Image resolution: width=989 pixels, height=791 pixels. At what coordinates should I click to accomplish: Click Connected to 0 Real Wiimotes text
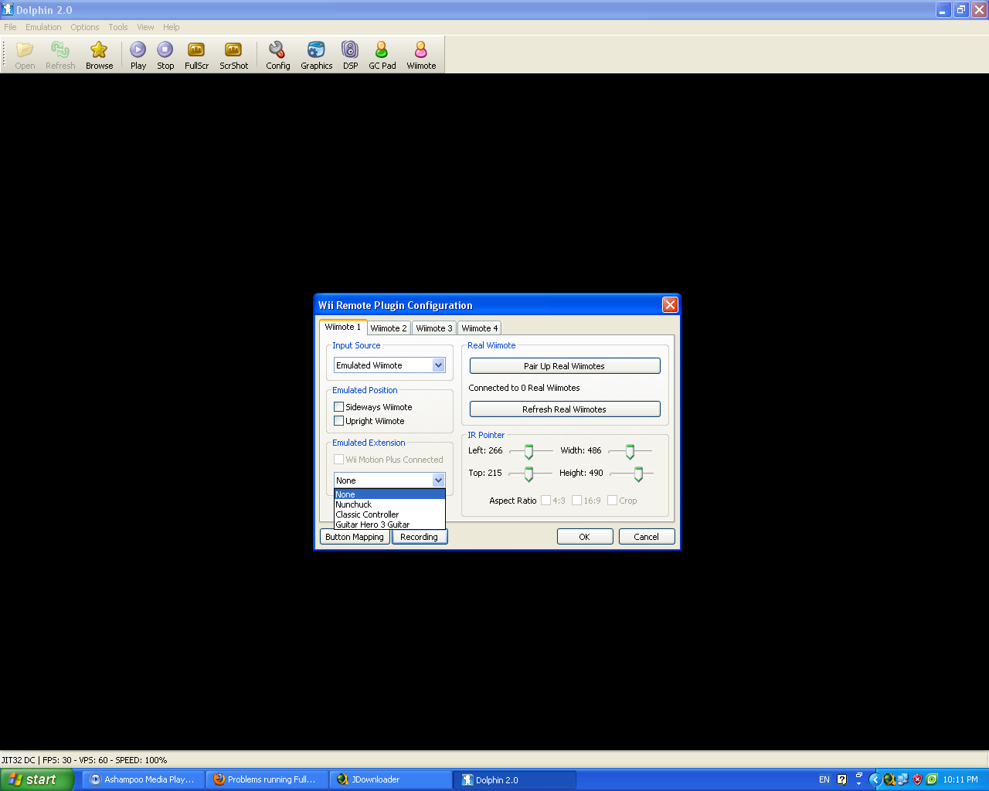click(x=524, y=388)
